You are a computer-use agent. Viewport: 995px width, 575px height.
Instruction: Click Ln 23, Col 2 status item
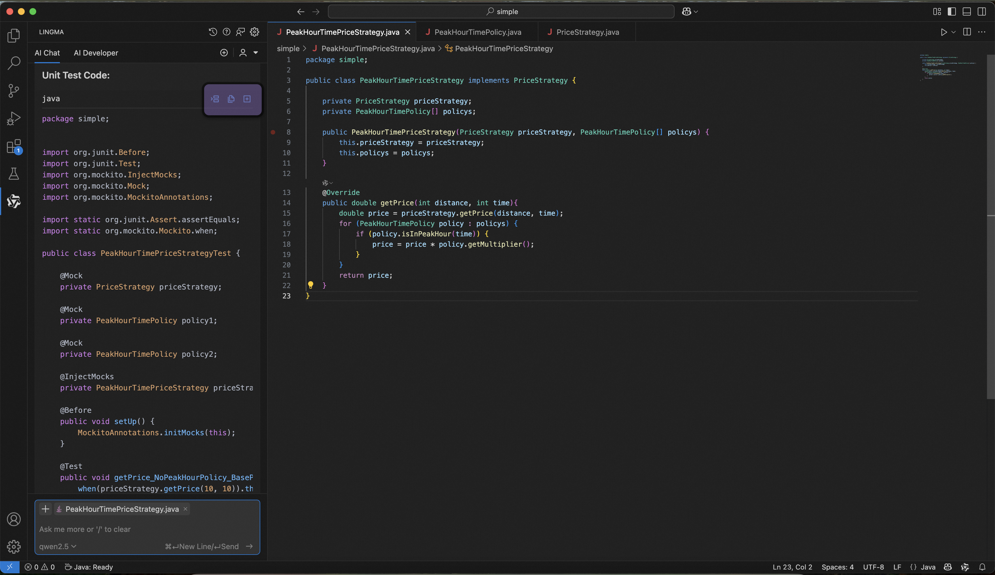pos(792,567)
